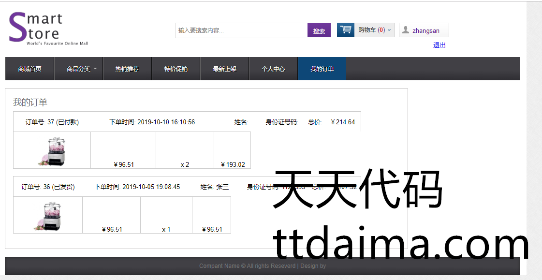Go to 商城首页 in navigation
This screenshot has height=280, width=542.
pos(29,69)
